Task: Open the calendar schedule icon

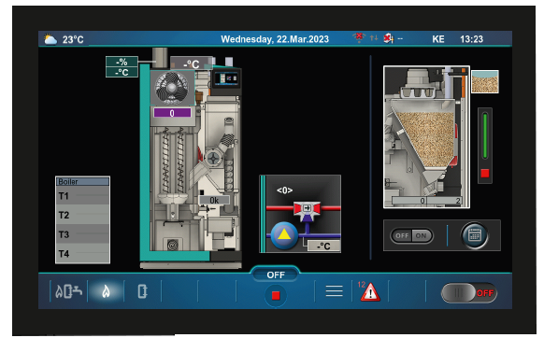Action: tap(474, 235)
